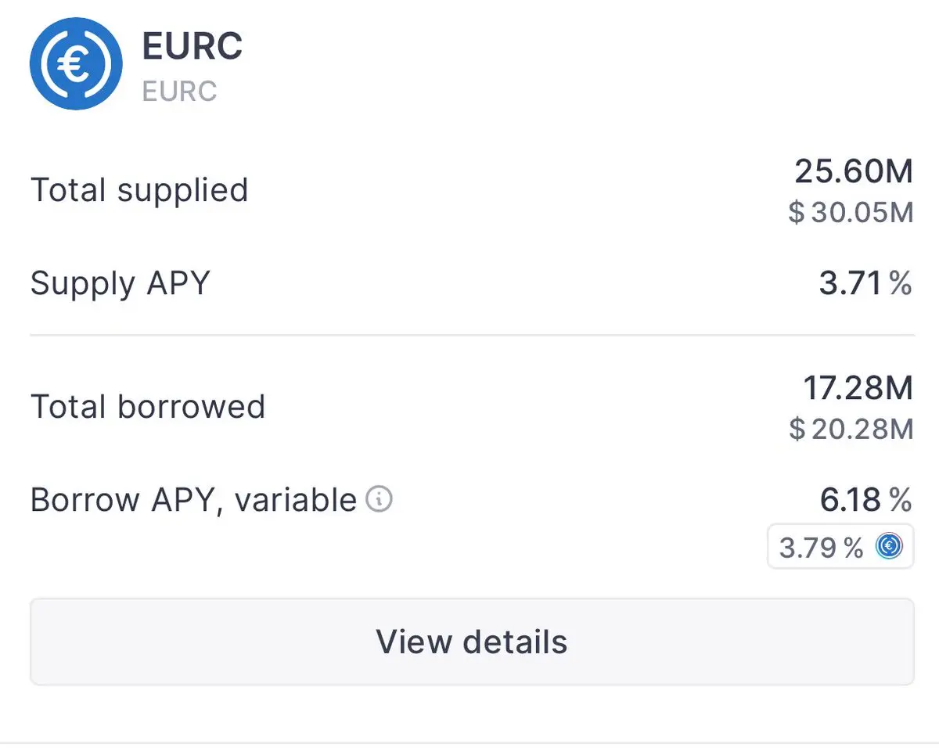Open the Borrow APY info icon
The height and width of the screenshot is (755, 939).
[380, 498]
